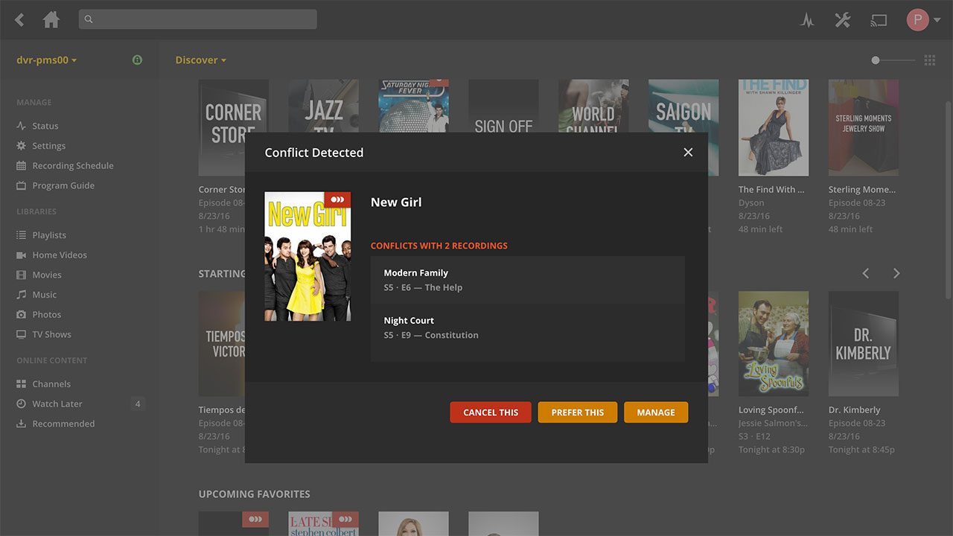
Task: Open the wrench and screwdriver settings icon
Action: pyautogui.click(x=843, y=20)
